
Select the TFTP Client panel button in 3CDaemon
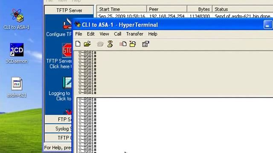[58, 138]
